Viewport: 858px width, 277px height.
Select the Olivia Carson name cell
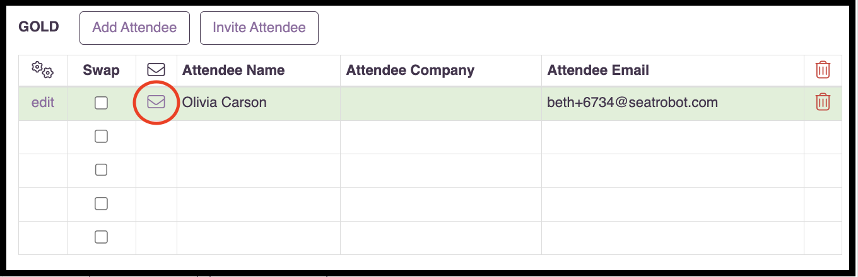pos(259,103)
